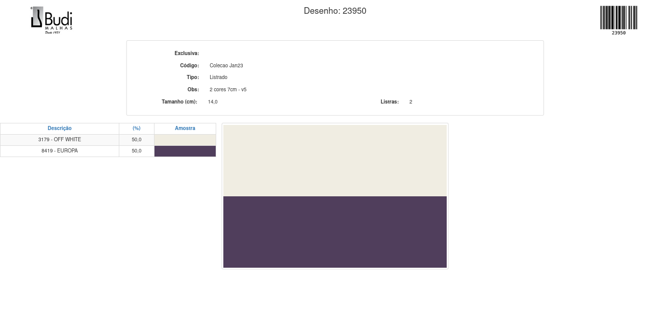The width and height of the screenshot is (668, 334).
Task: Select the 3179 - OFF WHITE row
Action: (60, 140)
